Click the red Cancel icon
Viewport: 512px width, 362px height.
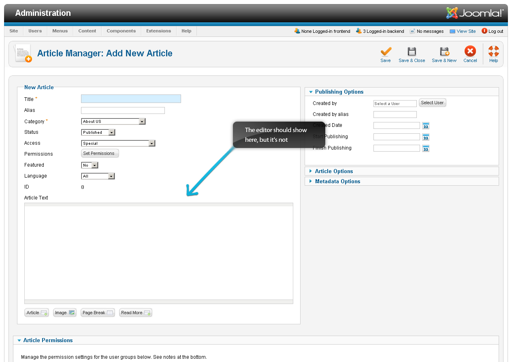point(470,51)
